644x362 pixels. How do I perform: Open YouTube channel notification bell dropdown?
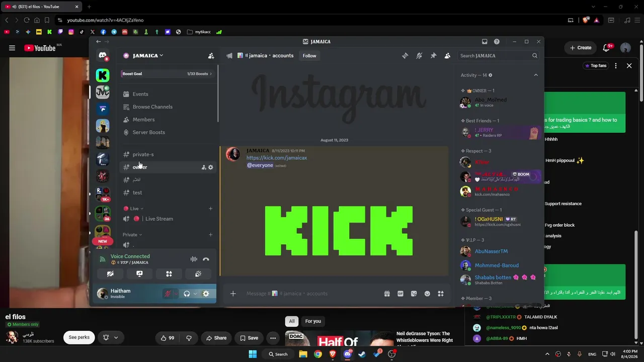point(111,337)
